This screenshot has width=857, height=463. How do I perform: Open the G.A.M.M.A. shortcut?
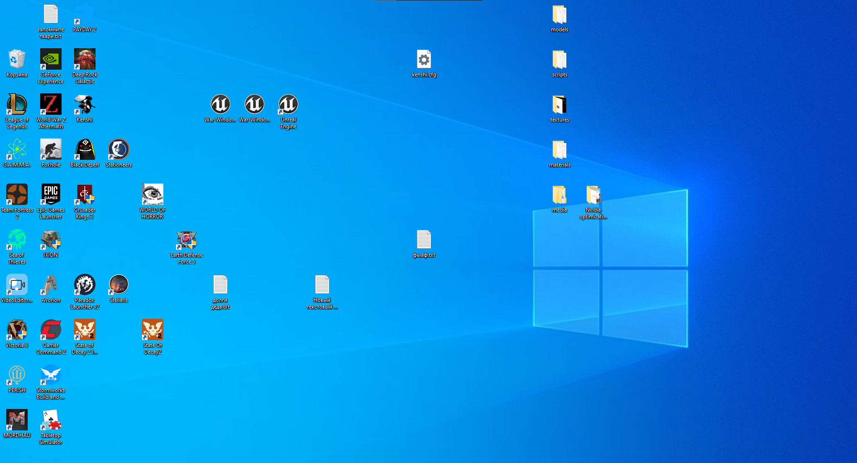[x=17, y=154]
